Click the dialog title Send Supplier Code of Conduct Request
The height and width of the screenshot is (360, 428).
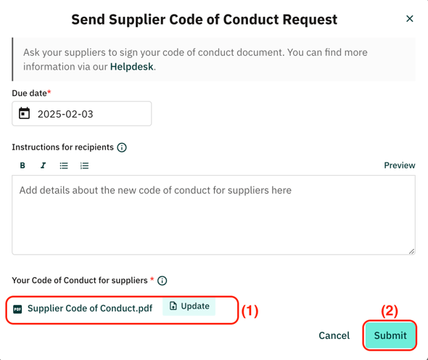click(x=204, y=20)
